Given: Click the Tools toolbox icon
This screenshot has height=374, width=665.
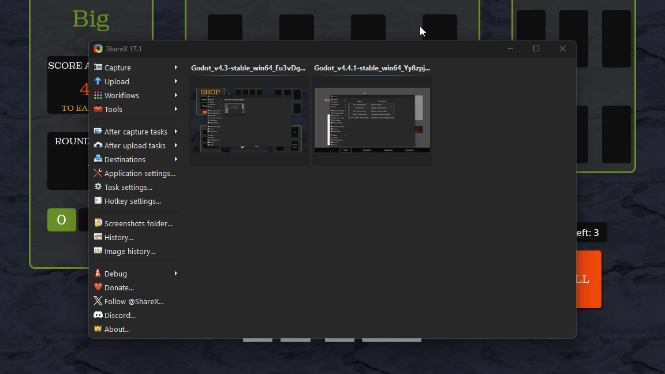Looking at the screenshot, I should tap(98, 109).
